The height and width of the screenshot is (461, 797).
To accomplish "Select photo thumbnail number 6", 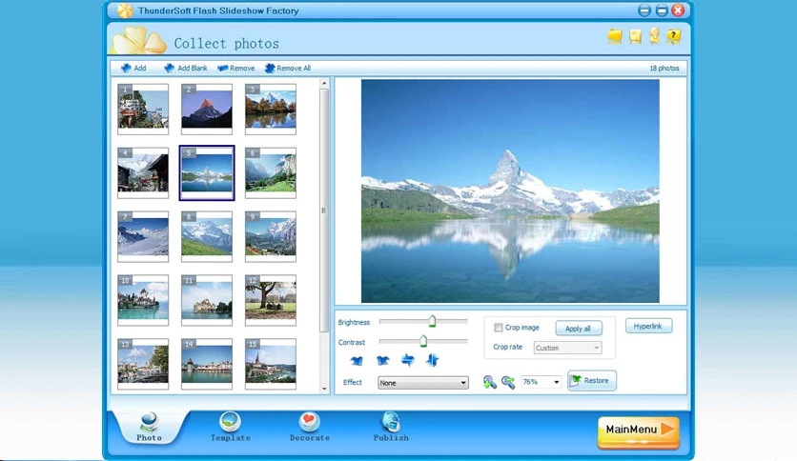I will [x=271, y=173].
